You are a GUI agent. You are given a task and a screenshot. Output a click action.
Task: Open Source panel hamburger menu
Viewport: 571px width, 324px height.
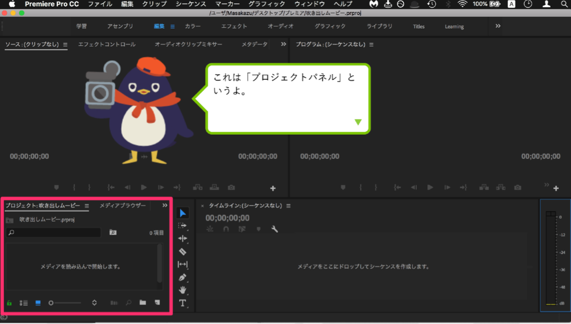click(65, 44)
